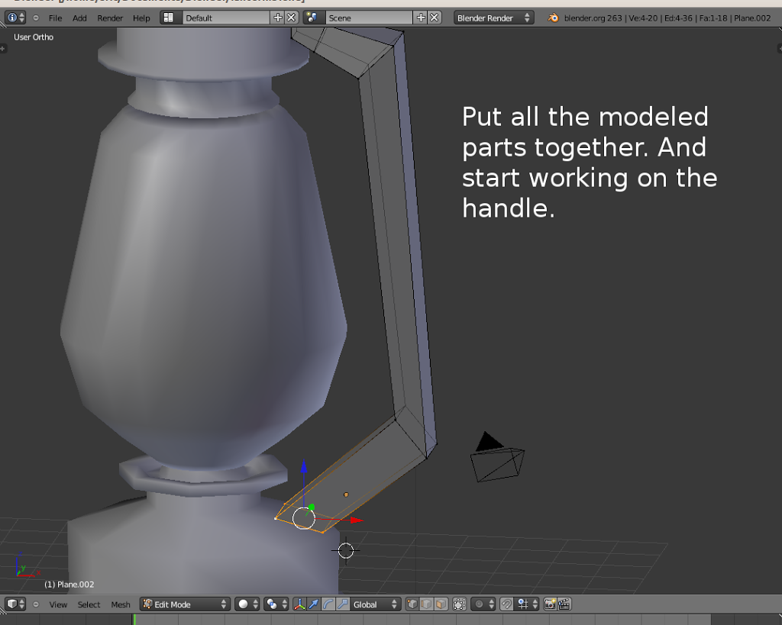Toggle snapping with the magnet icon
This screenshot has width=782, height=625.
click(x=507, y=604)
